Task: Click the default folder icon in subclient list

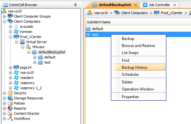Action: 88,29
